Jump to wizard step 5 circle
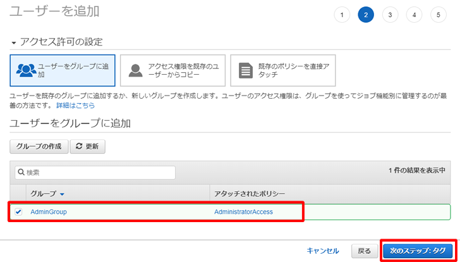The height and width of the screenshot is (262, 460). (439, 15)
